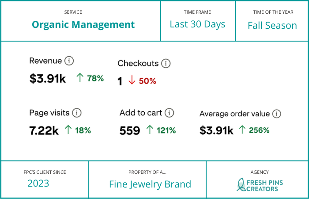
Task: Click the 559 Add to cart value
Action: pyautogui.click(x=130, y=130)
